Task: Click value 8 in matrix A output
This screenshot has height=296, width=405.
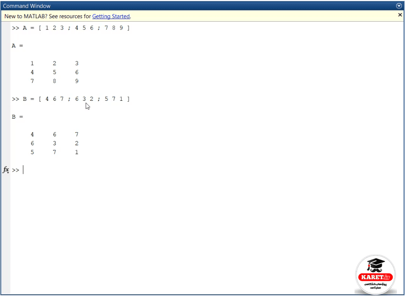Action: pyautogui.click(x=55, y=81)
